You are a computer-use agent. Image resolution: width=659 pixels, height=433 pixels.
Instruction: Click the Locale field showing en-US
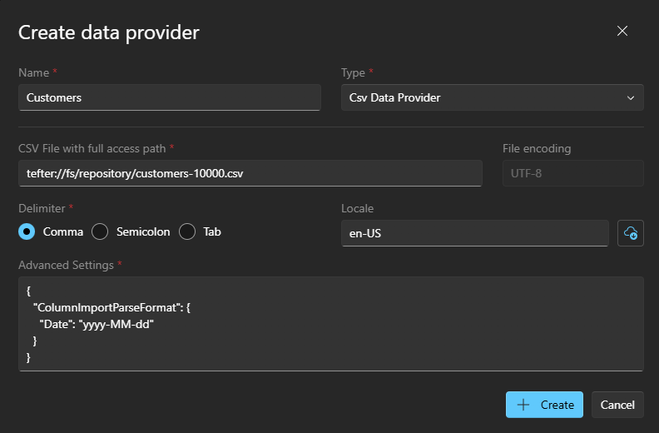(475, 233)
